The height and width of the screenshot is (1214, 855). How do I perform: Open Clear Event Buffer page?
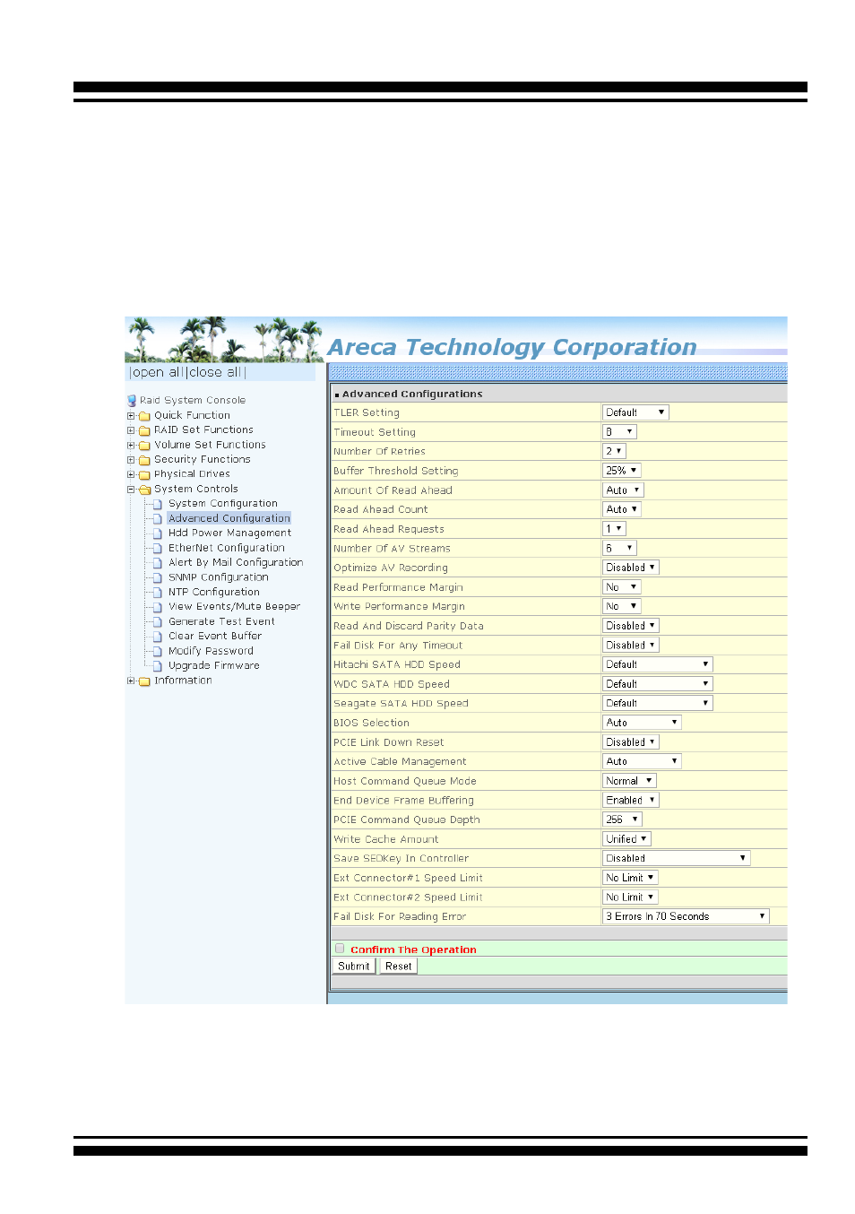[x=215, y=637]
